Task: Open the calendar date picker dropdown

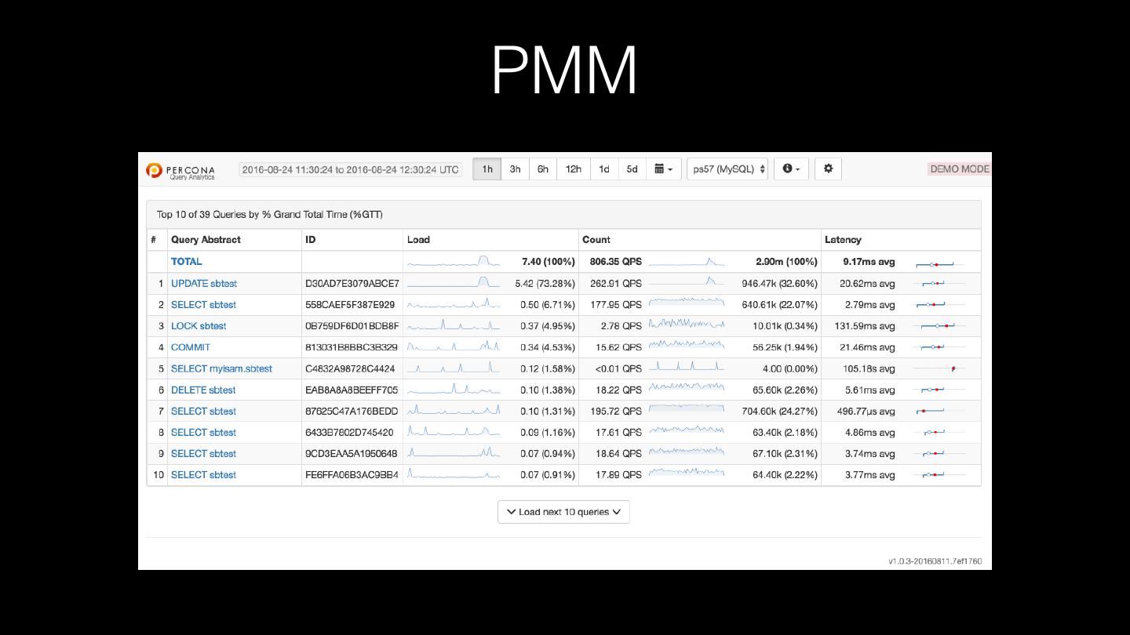Action: [x=663, y=169]
